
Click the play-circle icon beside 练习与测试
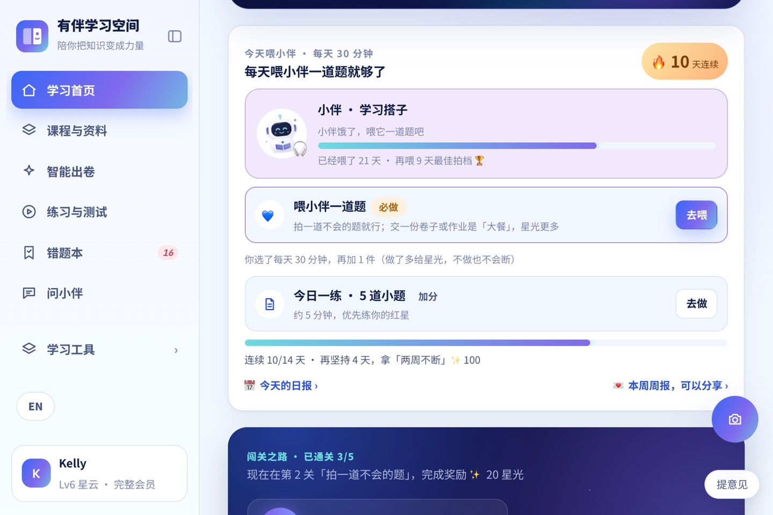29,212
